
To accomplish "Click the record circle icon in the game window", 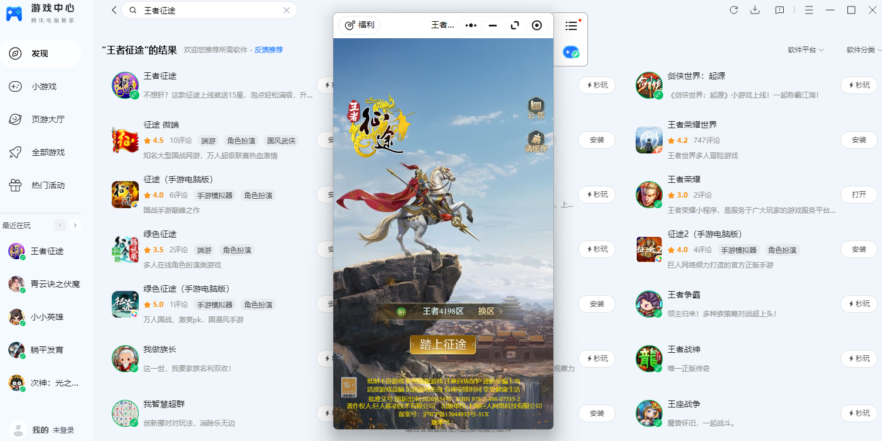I will pos(537,25).
